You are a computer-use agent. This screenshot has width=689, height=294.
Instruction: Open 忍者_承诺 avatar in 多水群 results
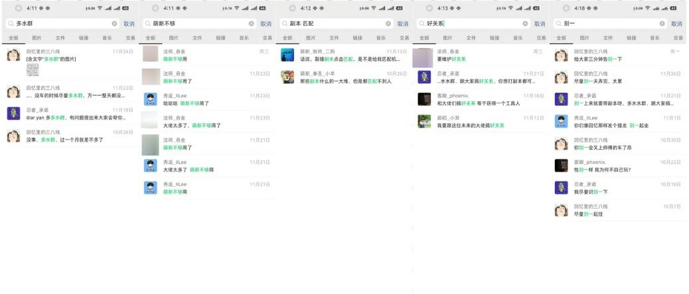[14, 113]
